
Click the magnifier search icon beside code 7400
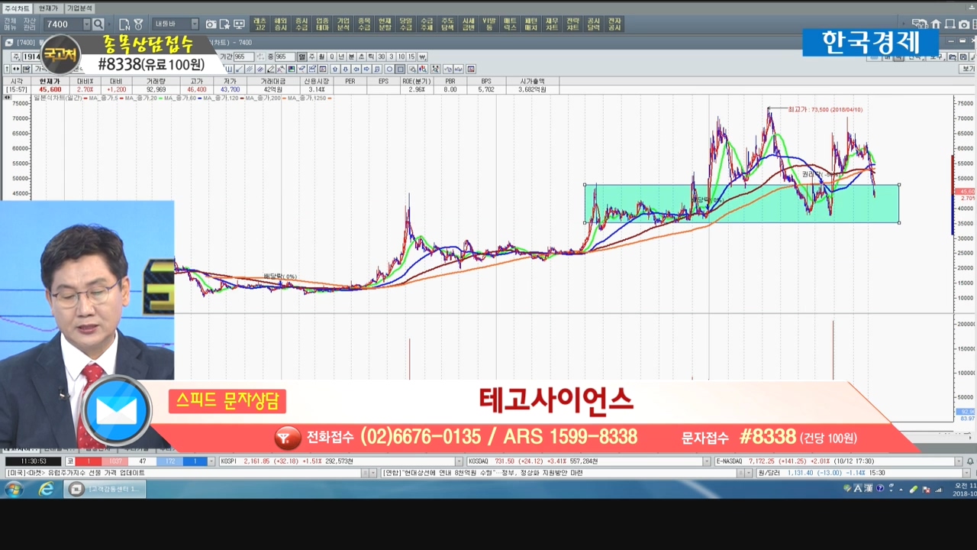98,24
